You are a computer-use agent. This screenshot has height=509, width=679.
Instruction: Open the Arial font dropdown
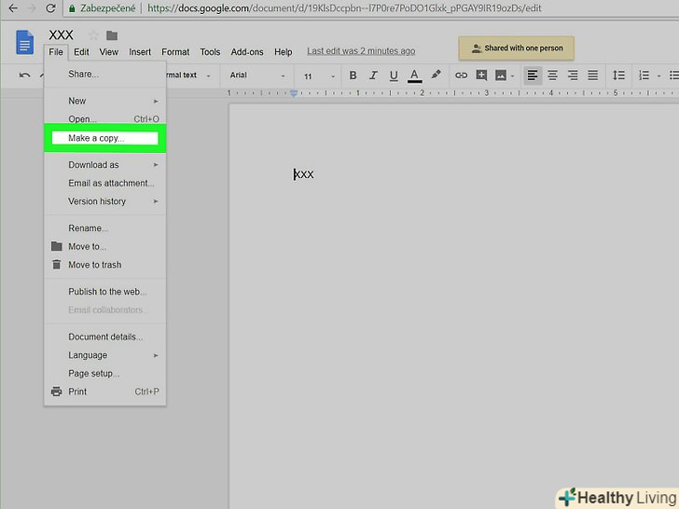257,76
